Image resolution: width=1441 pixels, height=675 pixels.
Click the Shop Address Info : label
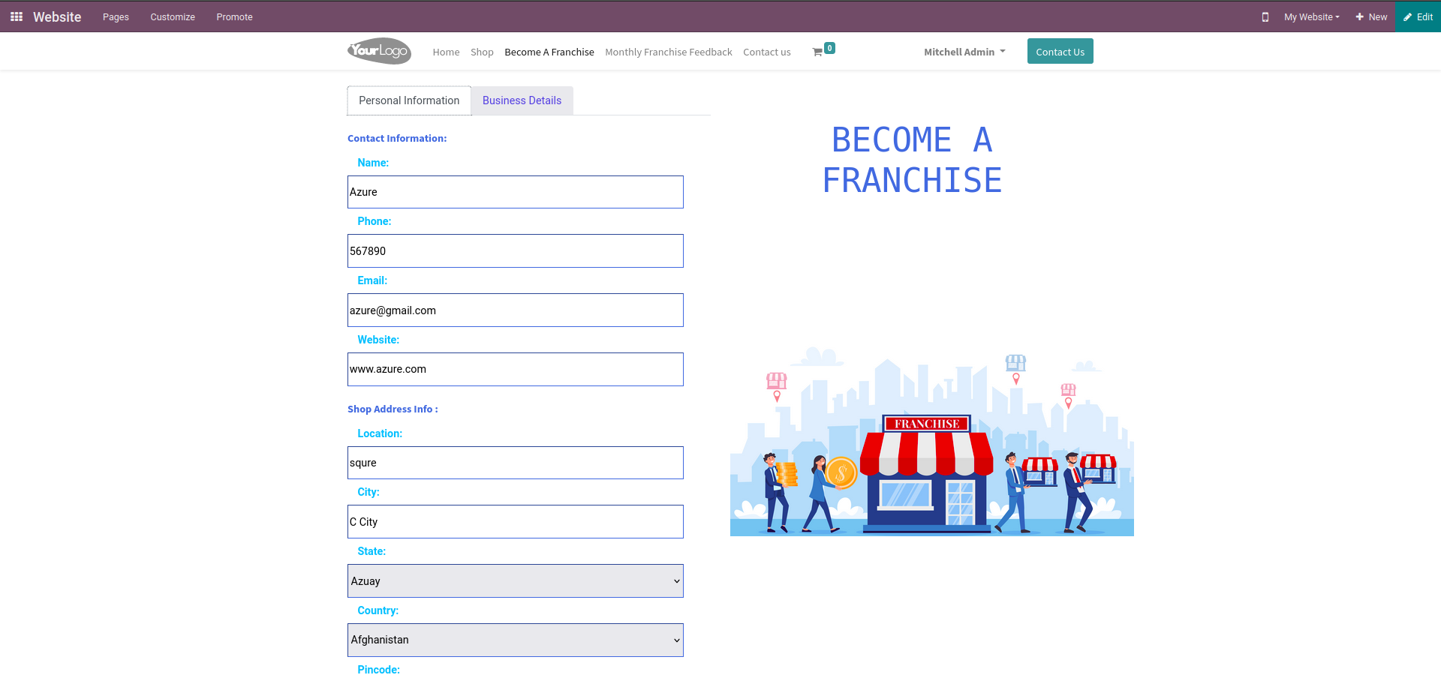(393, 409)
